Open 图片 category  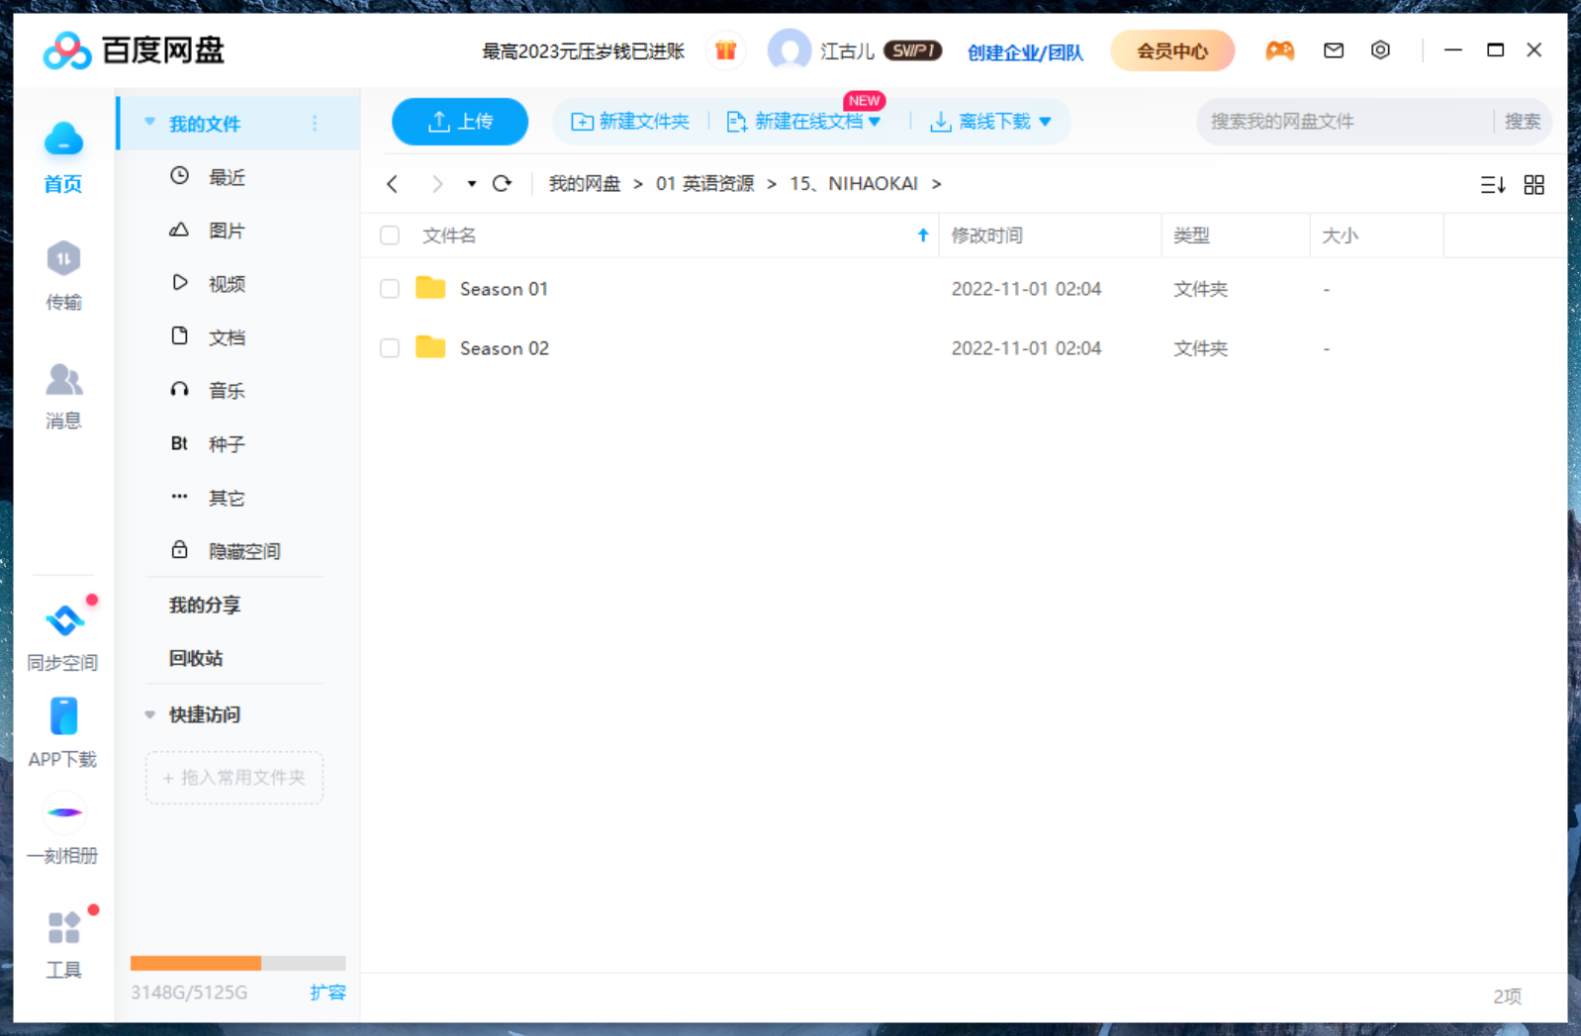click(227, 231)
